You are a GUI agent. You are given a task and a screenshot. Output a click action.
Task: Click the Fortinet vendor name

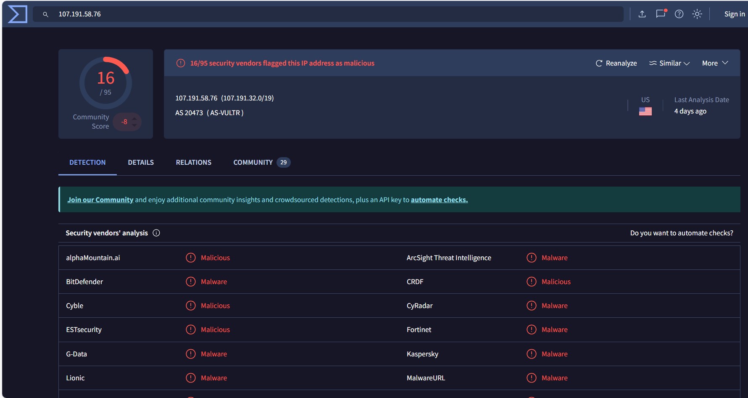pyautogui.click(x=419, y=329)
